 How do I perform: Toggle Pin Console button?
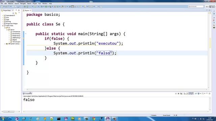click(x=196, y=93)
